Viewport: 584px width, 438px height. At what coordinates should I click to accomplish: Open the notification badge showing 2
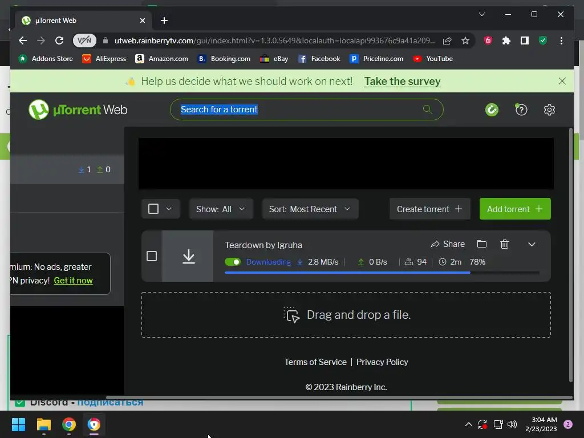click(x=568, y=424)
